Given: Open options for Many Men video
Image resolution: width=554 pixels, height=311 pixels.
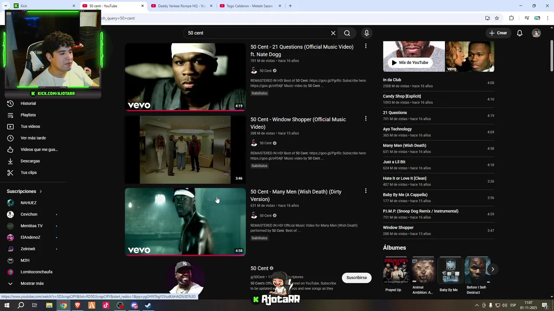Looking at the screenshot, I should pyautogui.click(x=366, y=190).
